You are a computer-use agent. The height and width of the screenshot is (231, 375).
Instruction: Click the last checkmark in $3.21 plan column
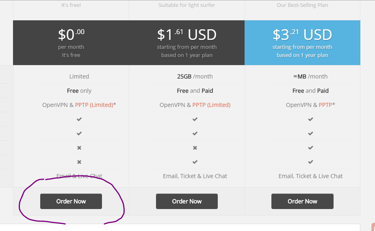(310, 162)
